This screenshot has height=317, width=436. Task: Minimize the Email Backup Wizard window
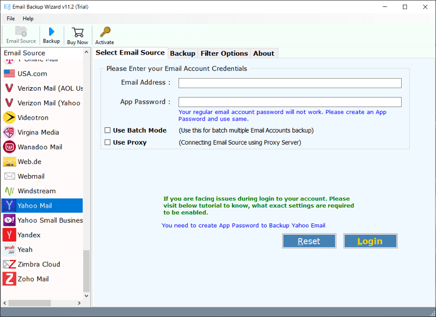pyautogui.click(x=385, y=7)
